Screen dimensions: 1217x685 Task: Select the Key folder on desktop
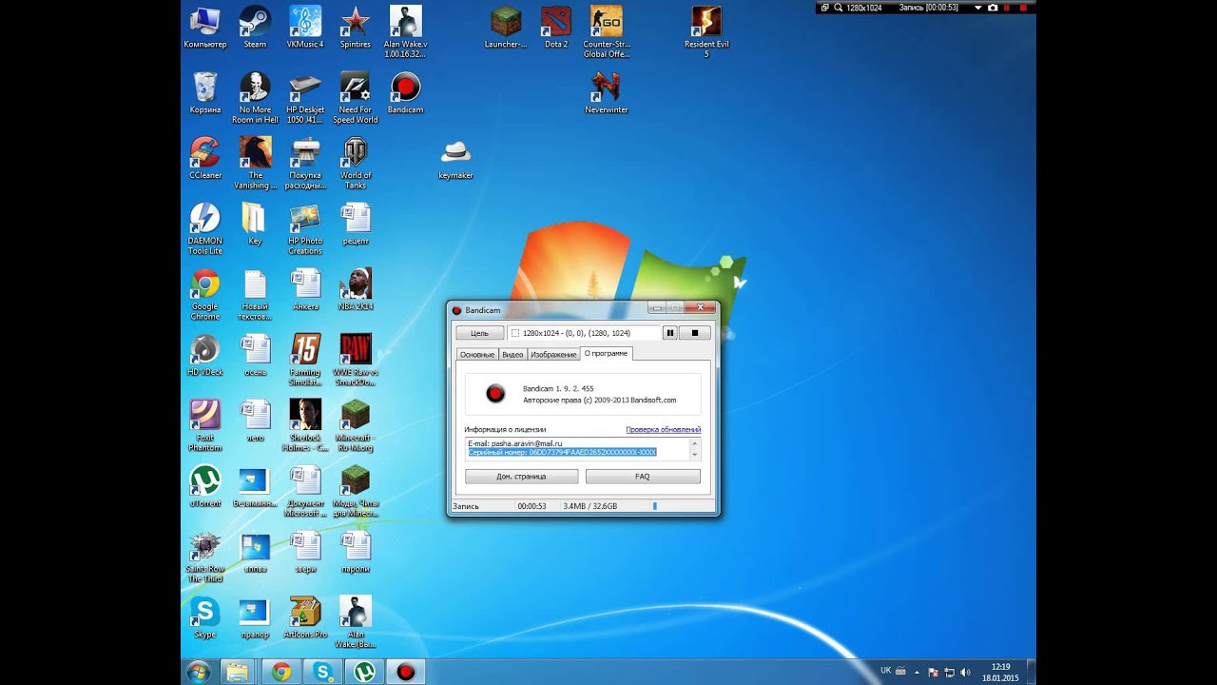tap(255, 225)
